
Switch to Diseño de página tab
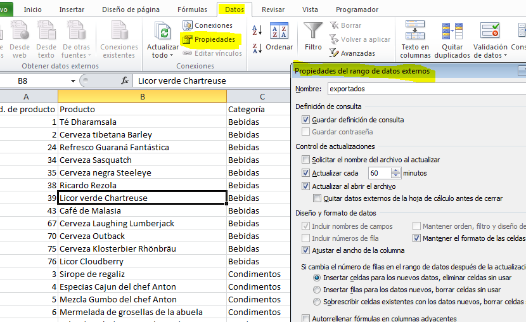point(131,10)
